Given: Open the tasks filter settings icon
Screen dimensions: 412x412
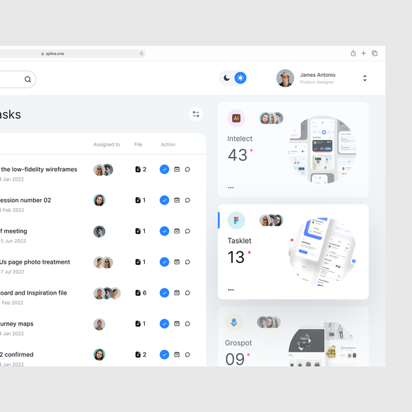Looking at the screenshot, I should [x=196, y=114].
